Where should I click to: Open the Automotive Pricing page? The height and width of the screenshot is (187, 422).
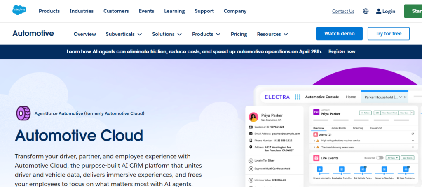[239, 34]
